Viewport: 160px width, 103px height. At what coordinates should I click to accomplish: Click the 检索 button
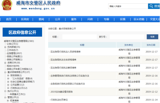tap(153, 37)
